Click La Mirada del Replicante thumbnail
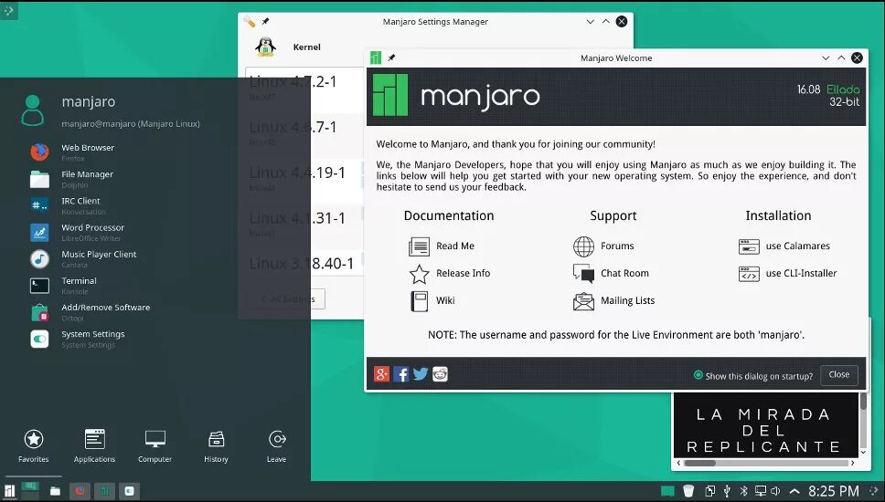This screenshot has height=502, width=885. pos(766,425)
